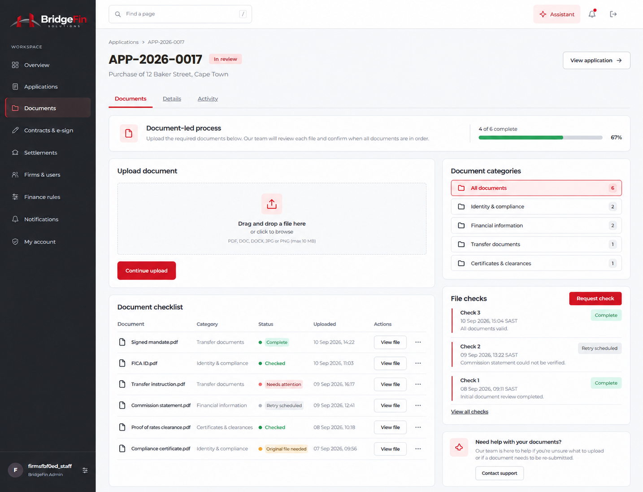Filter by Financial information category
This screenshot has height=492, width=643.
(536, 226)
